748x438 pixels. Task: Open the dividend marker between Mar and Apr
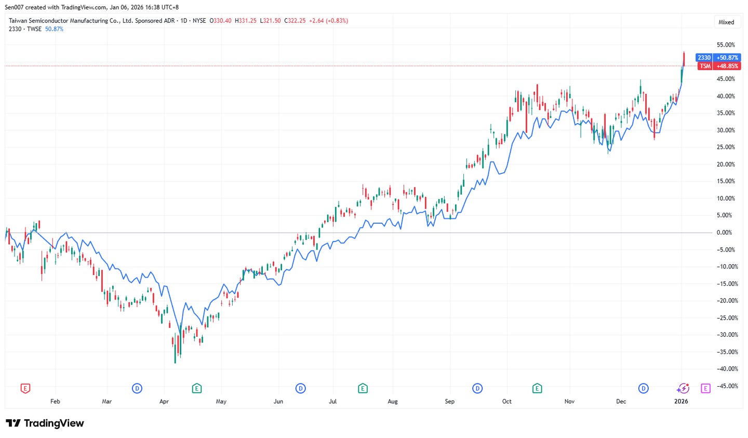137,388
